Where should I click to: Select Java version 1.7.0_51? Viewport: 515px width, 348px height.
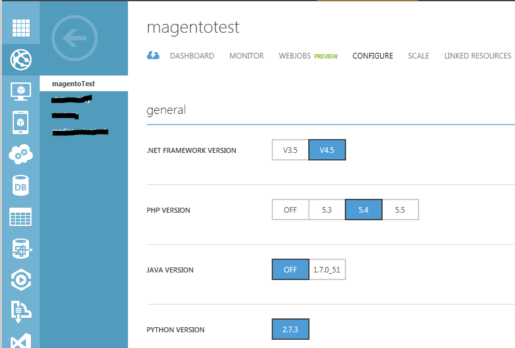[327, 269]
